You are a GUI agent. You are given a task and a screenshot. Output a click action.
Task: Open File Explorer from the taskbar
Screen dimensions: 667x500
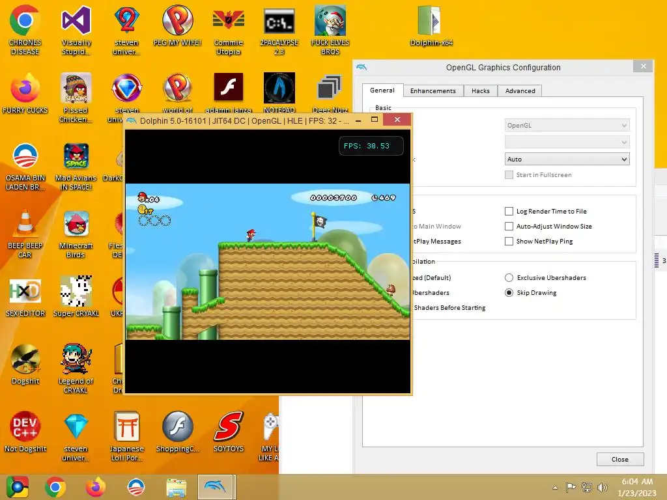click(x=176, y=487)
